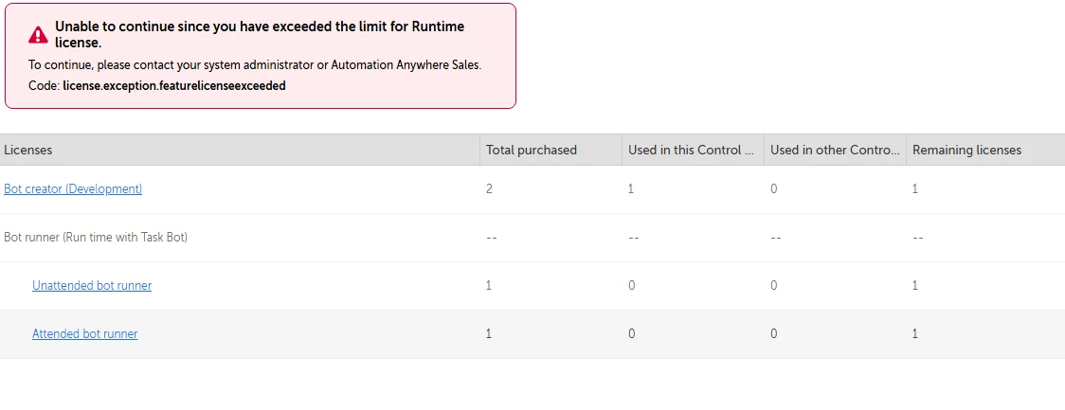This screenshot has width=1065, height=410.
Task: Open the Bot creator (Development) link
Action: point(73,189)
